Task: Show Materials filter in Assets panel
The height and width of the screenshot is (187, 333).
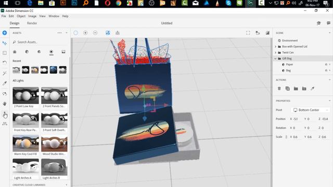Action: click(27, 52)
